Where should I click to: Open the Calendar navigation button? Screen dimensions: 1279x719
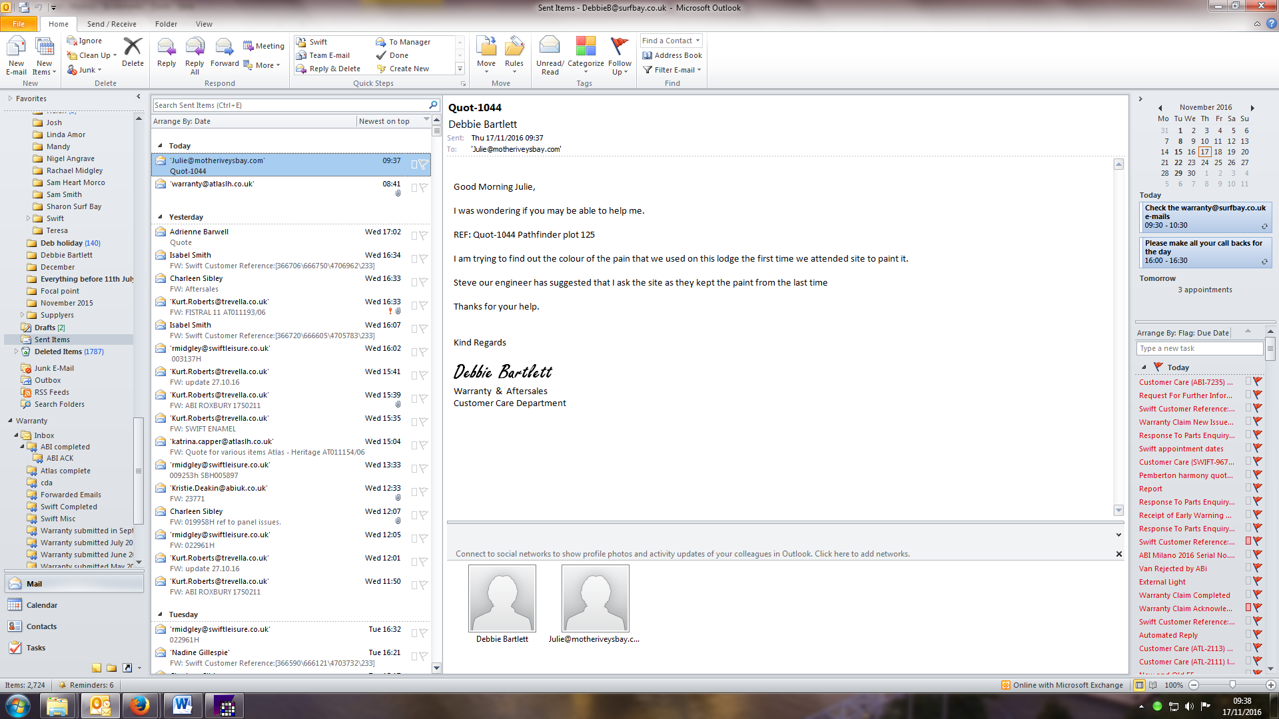coord(42,605)
